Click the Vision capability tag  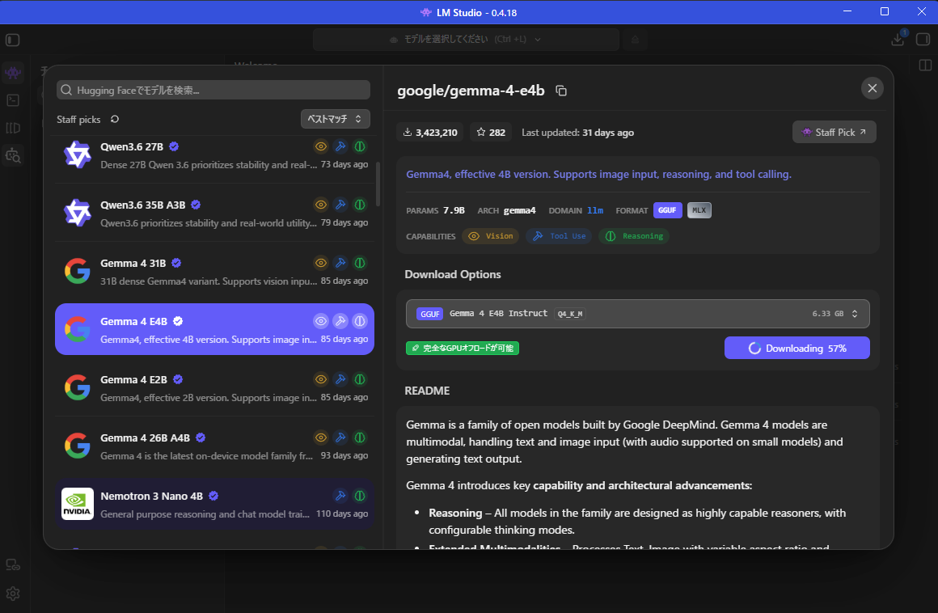[491, 236]
